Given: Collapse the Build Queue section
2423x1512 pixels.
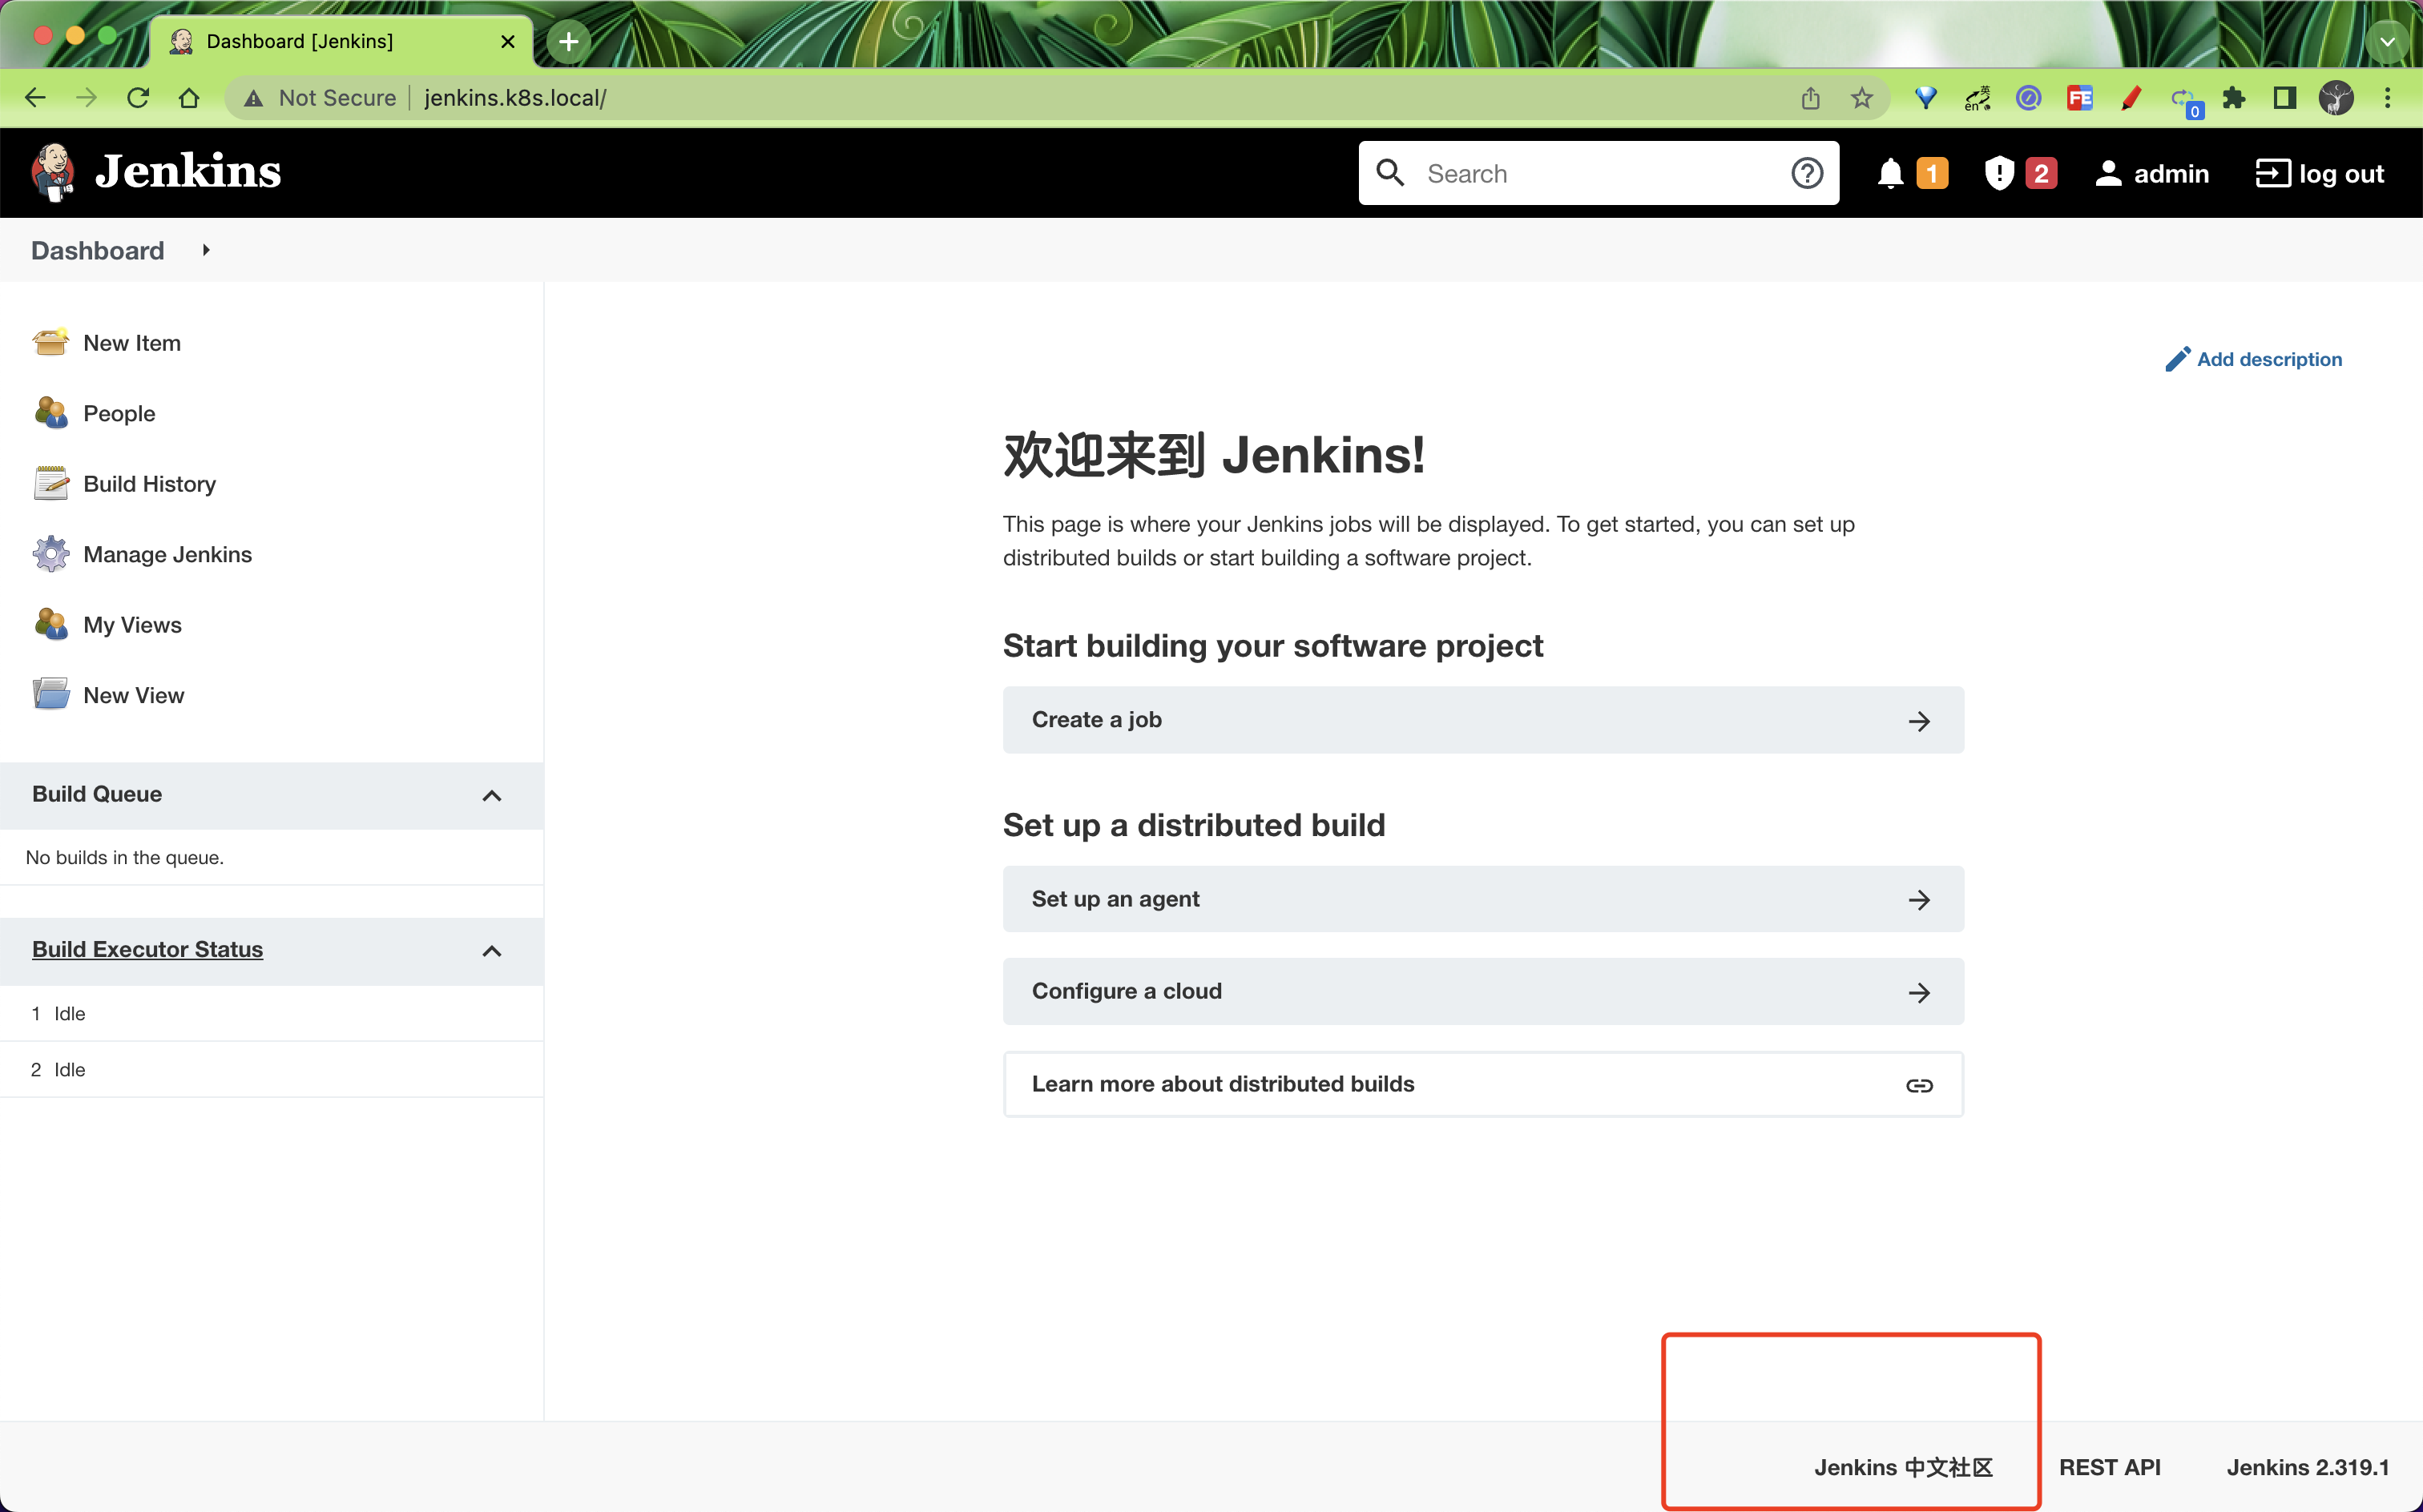Looking at the screenshot, I should 491,795.
